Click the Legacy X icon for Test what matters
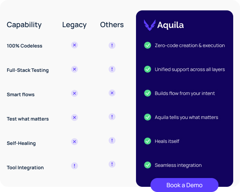 pos(74,117)
